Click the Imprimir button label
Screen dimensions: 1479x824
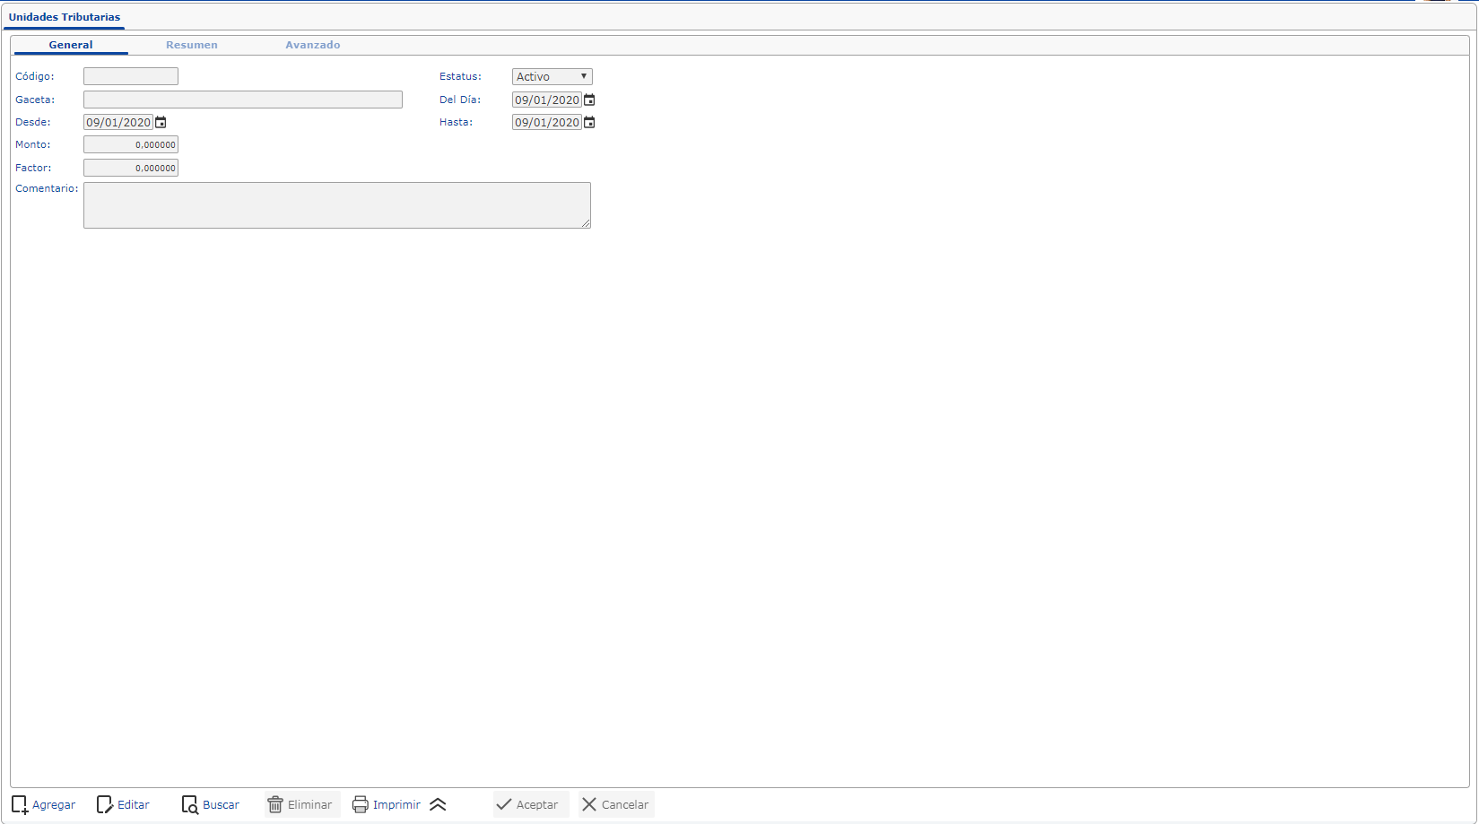tap(396, 805)
